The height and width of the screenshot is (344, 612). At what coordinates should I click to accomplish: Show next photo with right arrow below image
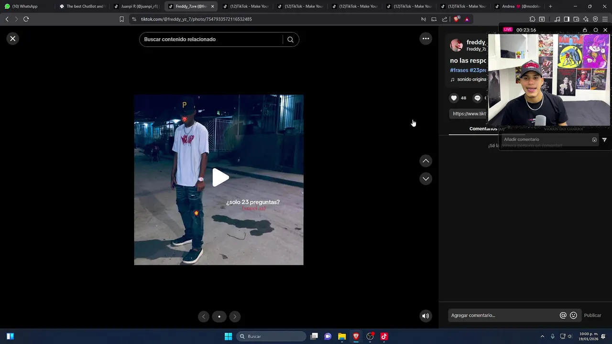tap(234, 316)
